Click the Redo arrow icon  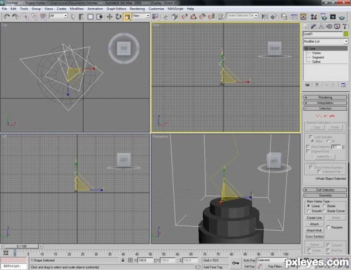pyautogui.click(x=15, y=16)
